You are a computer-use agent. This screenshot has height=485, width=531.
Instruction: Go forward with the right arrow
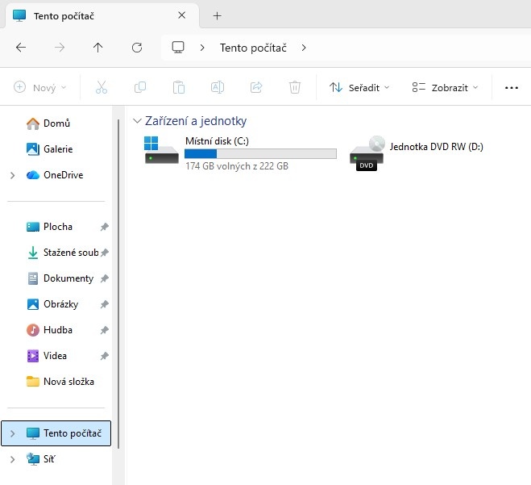60,48
